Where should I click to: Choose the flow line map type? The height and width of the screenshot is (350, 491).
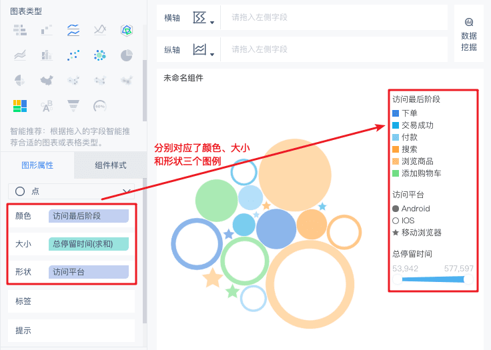click(x=100, y=80)
